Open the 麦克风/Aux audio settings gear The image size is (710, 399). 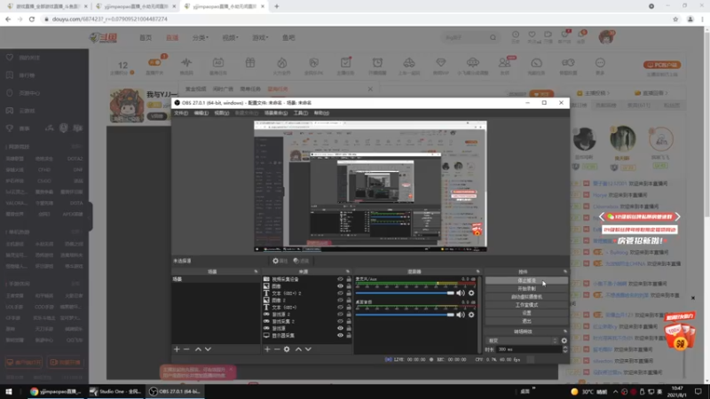[x=471, y=293]
